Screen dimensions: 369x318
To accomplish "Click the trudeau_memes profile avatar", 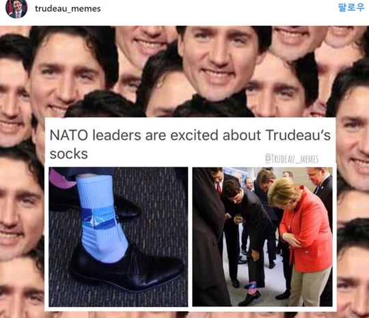I will click(x=16, y=9).
